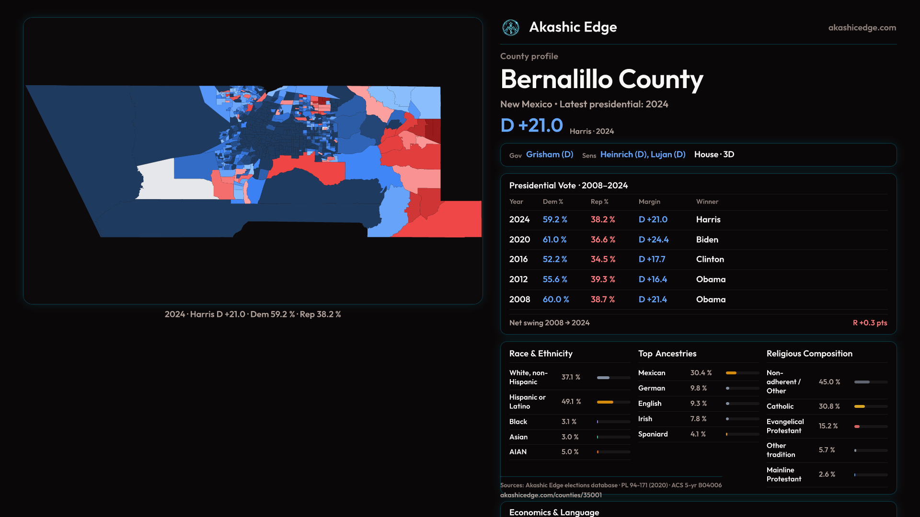Click the Margin column header
This screenshot has height=517, width=920.
point(649,202)
